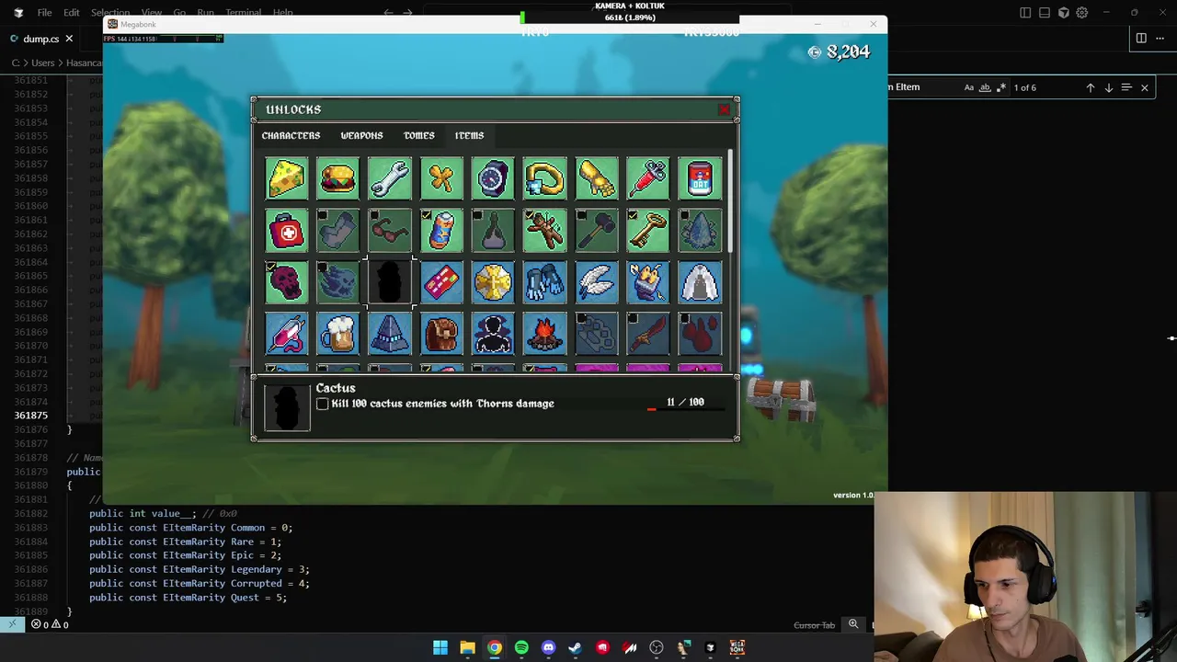
Task: Toggle Find in Selection
Action: click(1126, 87)
